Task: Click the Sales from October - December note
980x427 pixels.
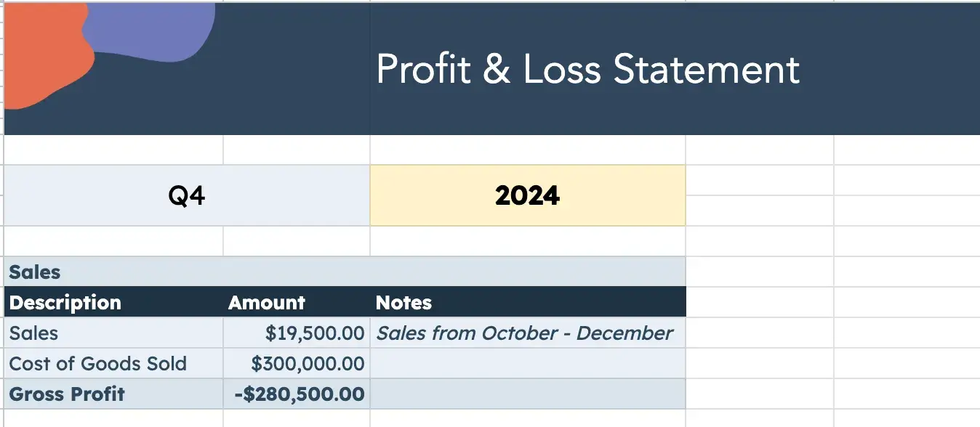Action: 524,333
